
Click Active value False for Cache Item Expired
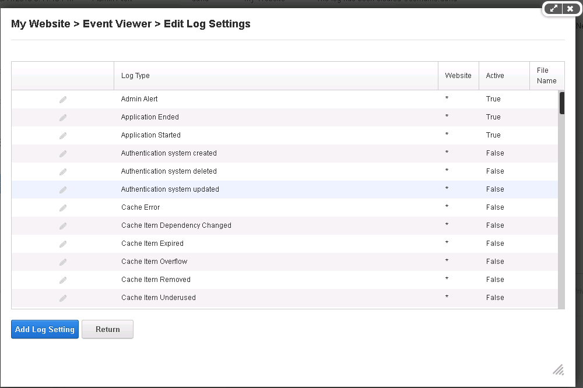click(x=495, y=244)
